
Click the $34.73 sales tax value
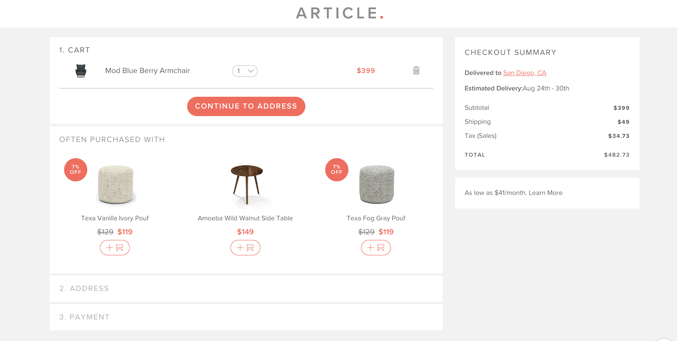[x=619, y=136]
